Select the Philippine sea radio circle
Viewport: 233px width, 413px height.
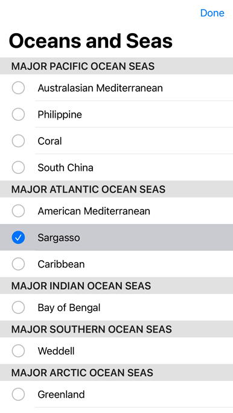19,114
